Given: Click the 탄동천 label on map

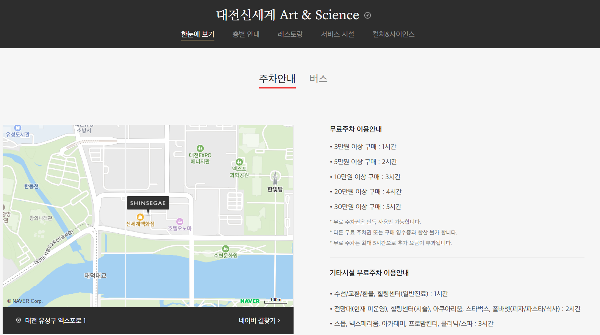Looking at the screenshot, I should pyautogui.click(x=31, y=186).
